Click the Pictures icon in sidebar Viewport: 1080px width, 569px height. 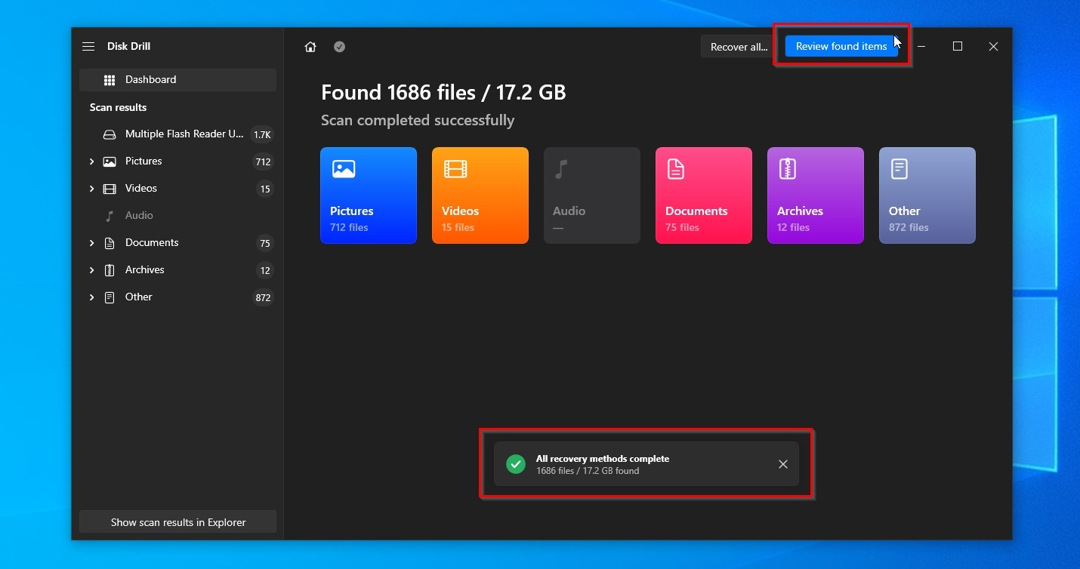tap(110, 161)
